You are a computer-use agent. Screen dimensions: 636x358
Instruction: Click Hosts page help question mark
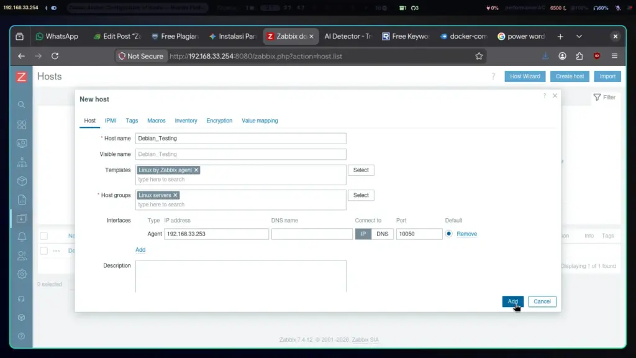click(493, 76)
